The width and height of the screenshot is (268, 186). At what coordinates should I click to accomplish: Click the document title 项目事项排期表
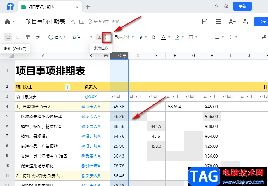tap(45, 22)
